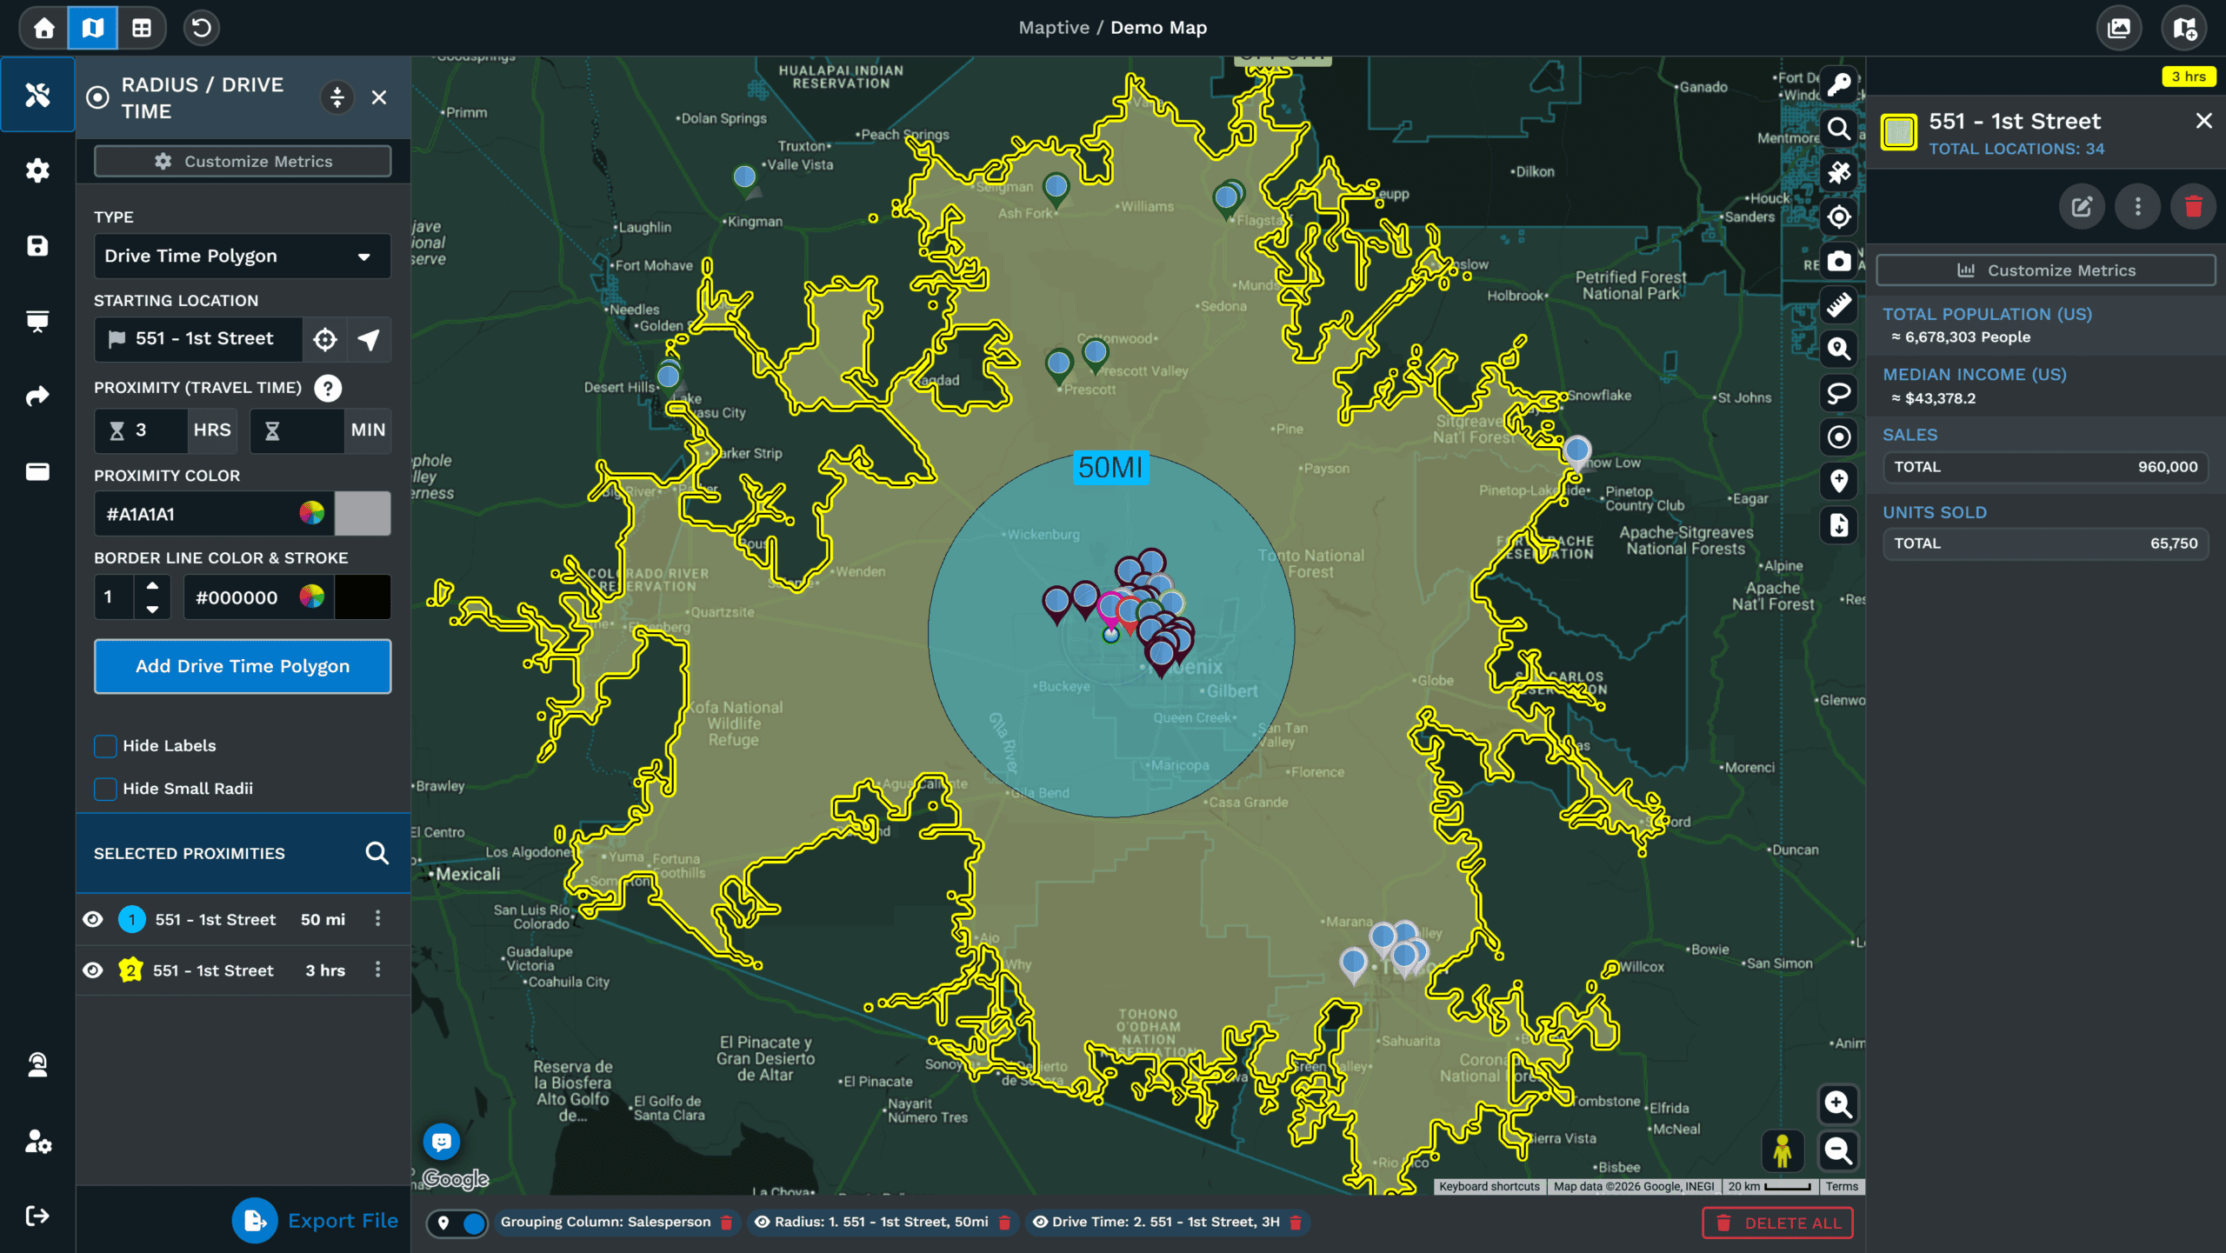
Task: Click the add marker pin tool
Action: pos(1839,481)
